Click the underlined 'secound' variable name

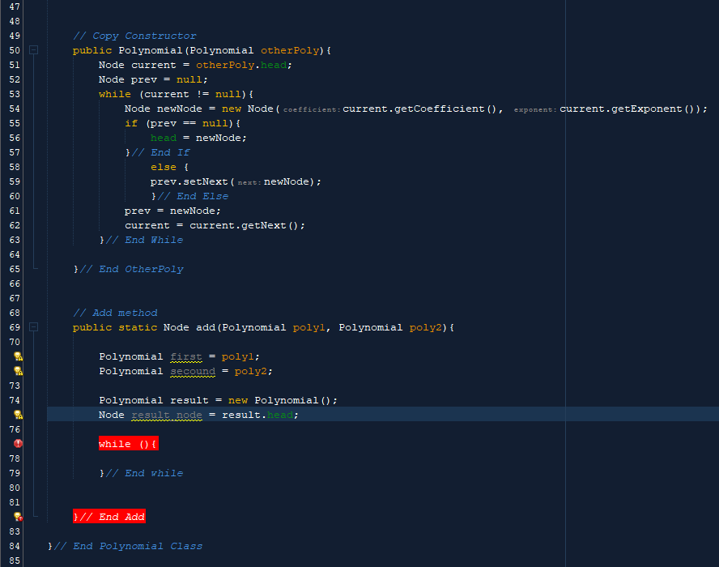[192, 371]
